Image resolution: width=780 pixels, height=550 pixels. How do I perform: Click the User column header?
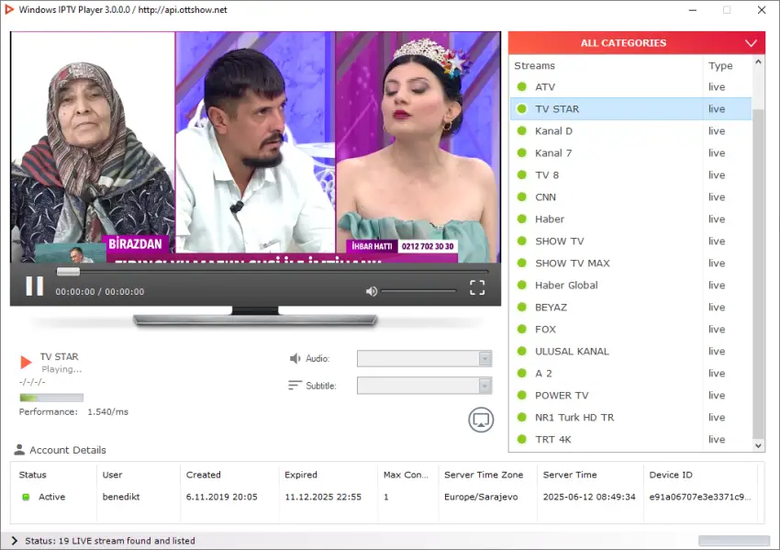pyautogui.click(x=112, y=475)
